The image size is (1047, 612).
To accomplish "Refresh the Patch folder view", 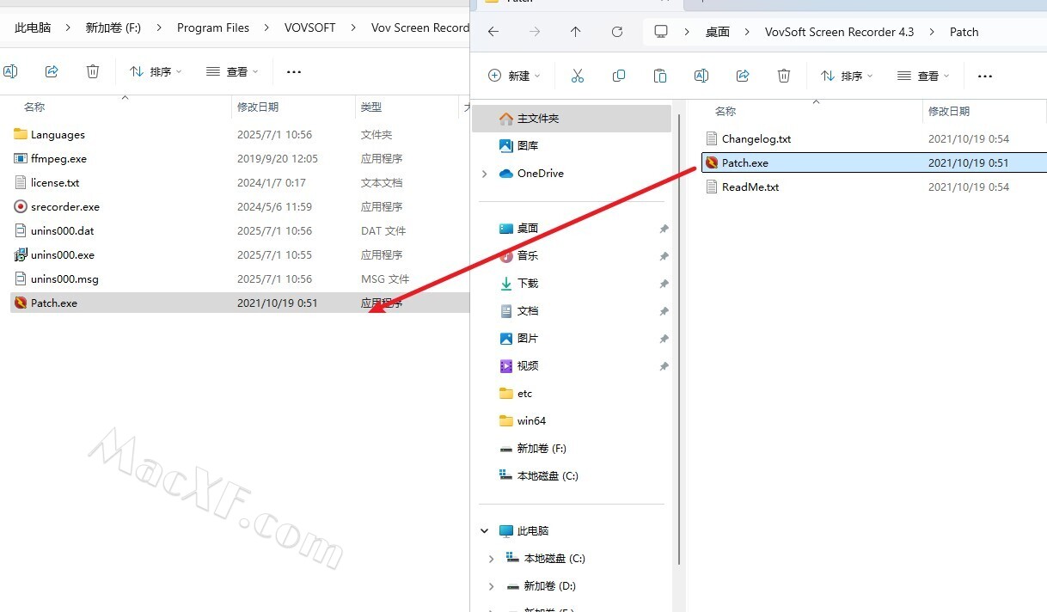I will tap(617, 32).
